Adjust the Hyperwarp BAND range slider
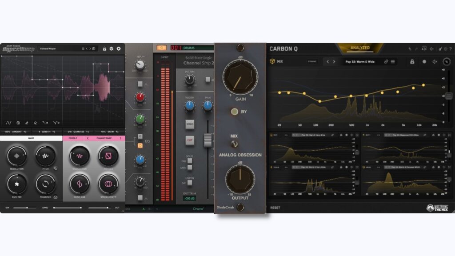The image size is (455, 256). click(x=68, y=208)
